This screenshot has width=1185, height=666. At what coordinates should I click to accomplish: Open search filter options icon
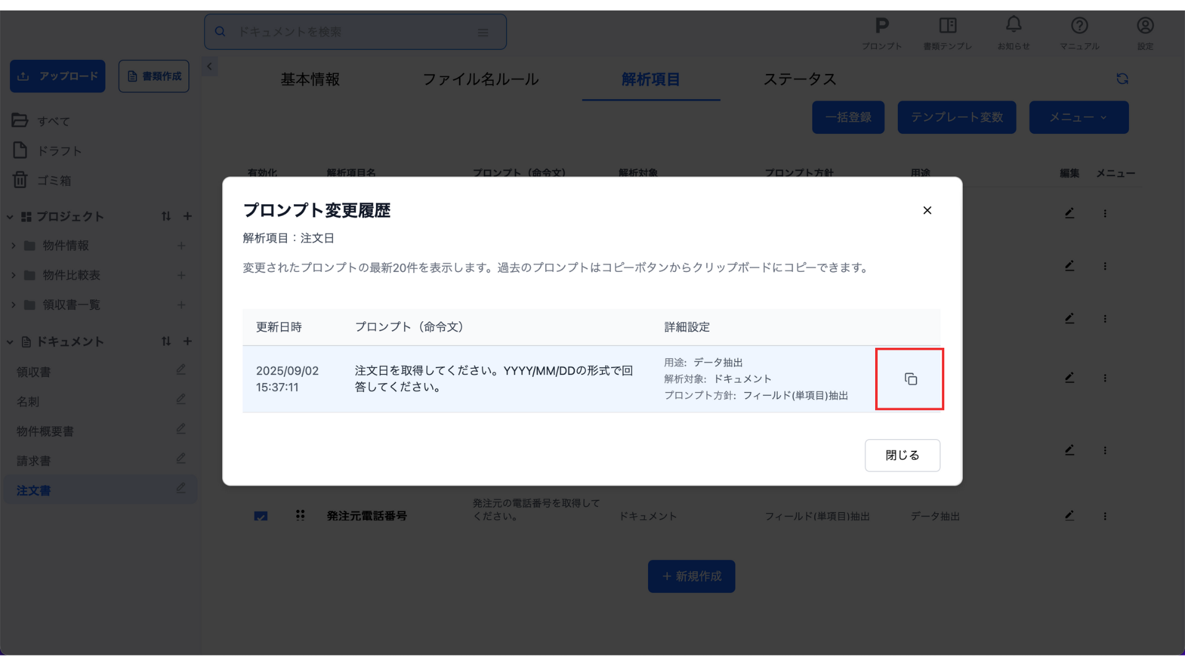(483, 32)
